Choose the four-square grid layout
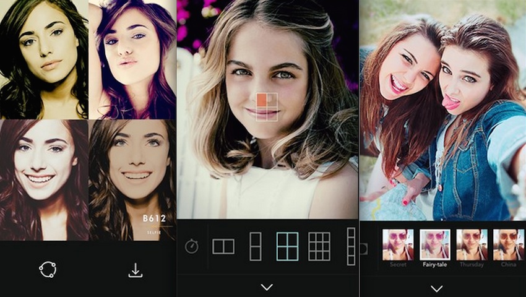 pos(287,246)
